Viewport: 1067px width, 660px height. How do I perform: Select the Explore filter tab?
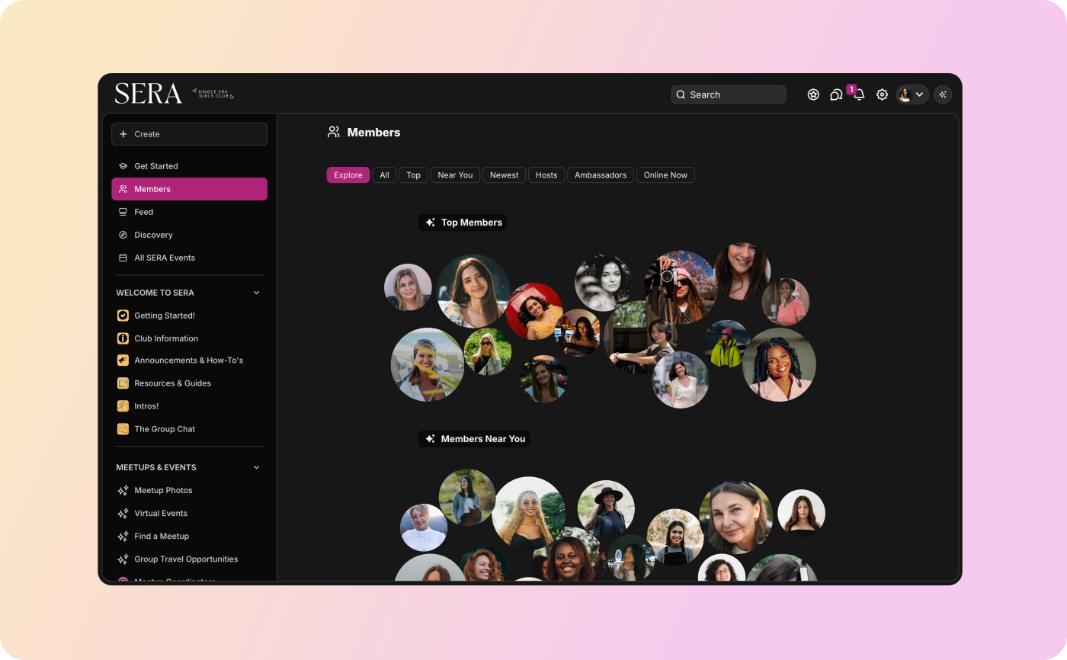[x=348, y=175]
